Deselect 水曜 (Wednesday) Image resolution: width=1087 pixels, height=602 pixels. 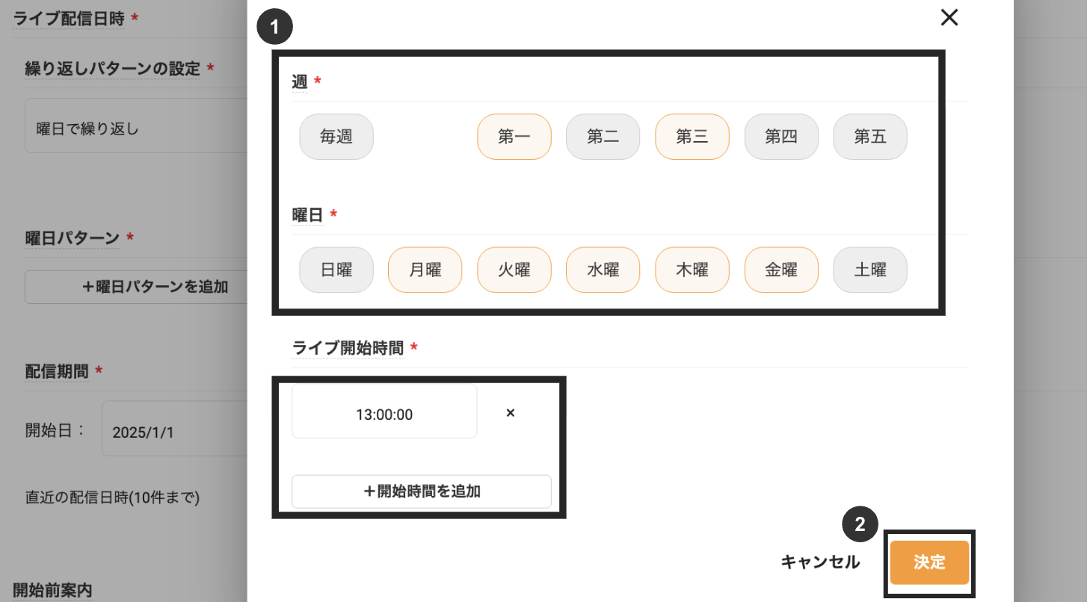coord(603,270)
